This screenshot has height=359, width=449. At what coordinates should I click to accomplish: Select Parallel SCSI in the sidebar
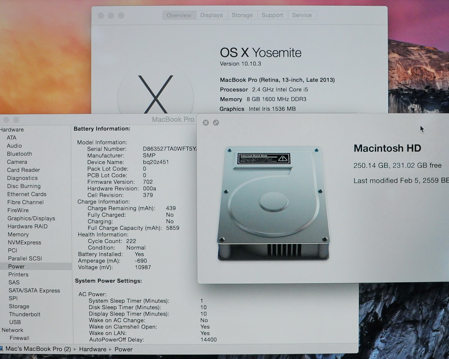pyautogui.click(x=25, y=258)
